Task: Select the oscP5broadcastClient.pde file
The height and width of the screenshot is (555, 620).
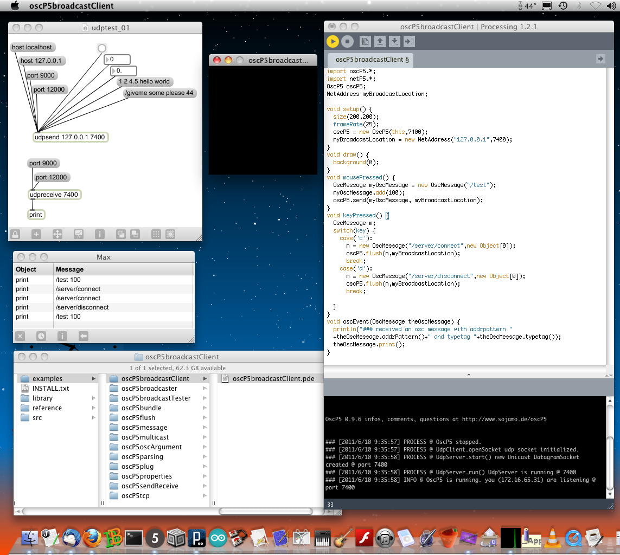Action: [x=273, y=379]
